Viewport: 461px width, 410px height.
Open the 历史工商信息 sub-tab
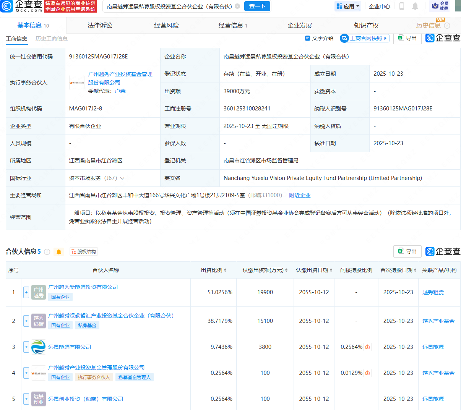(x=51, y=39)
